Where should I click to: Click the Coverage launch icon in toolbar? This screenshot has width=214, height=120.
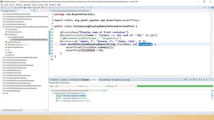25,8
